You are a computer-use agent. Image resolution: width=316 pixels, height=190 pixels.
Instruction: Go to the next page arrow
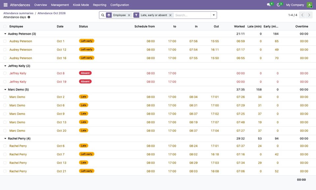[309, 15]
